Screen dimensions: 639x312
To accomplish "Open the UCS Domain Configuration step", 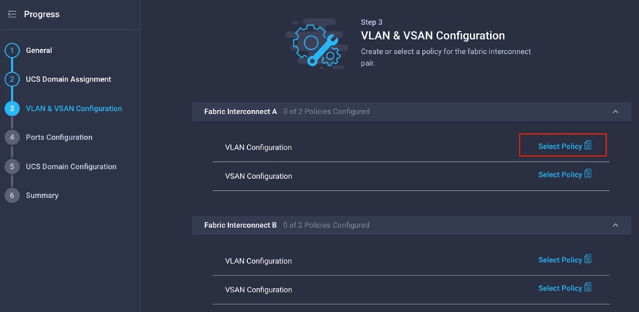I will (x=71, y=166).
